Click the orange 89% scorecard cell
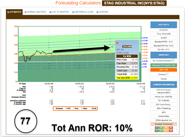Screen dimensions: 185x137 tap(166, 128)
